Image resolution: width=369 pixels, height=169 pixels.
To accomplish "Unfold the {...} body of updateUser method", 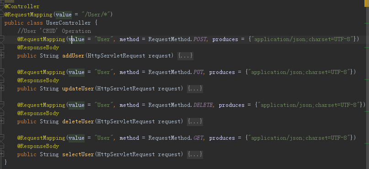I will 195,89.
